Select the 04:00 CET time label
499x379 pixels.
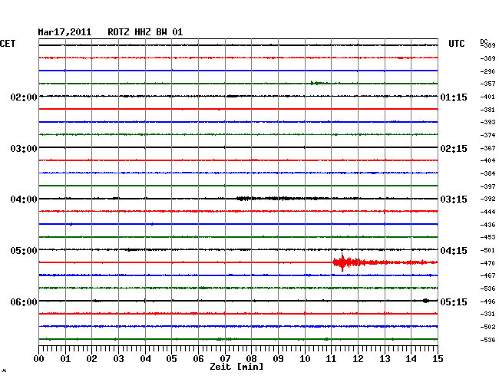click(24, 199)
